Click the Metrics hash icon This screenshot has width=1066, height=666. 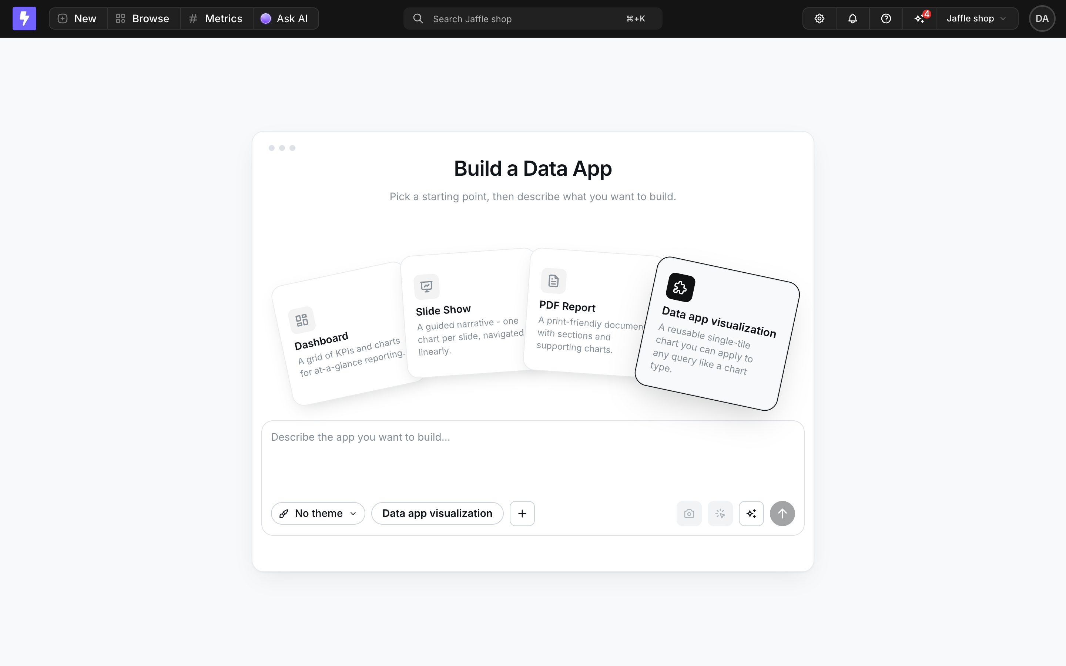tap(193, 18)
